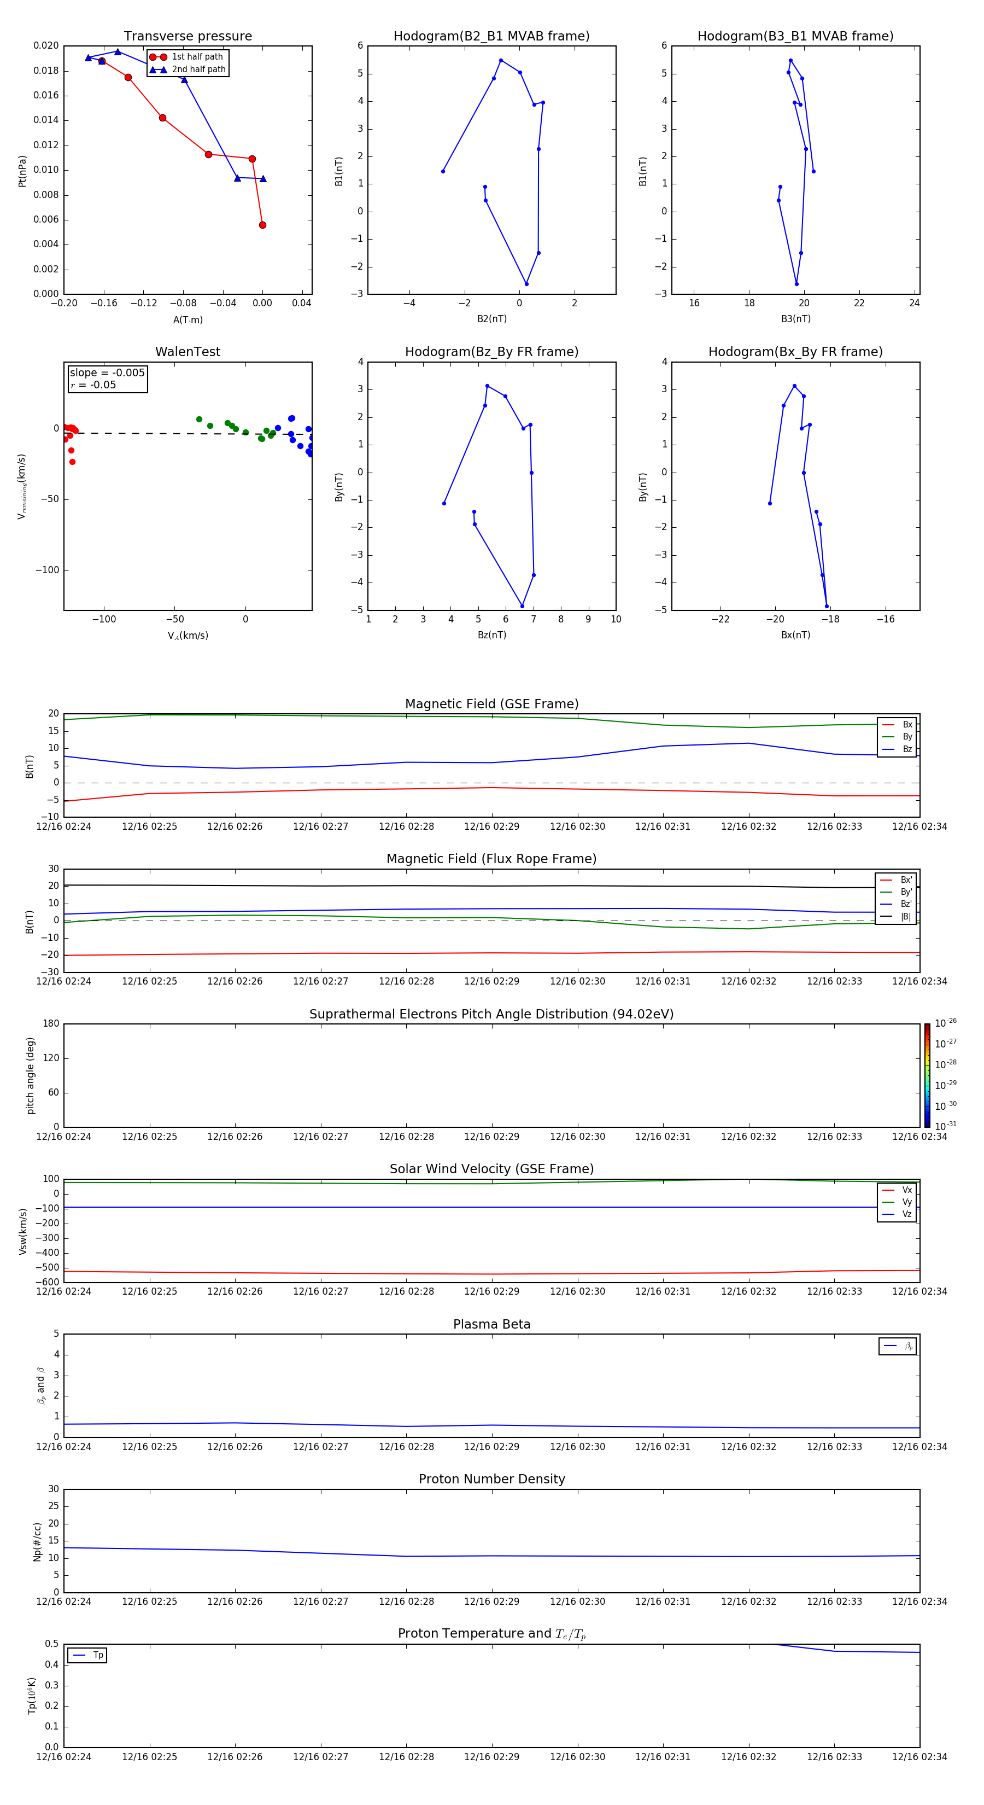
Task: Click the "pitch angle (deg)" y-axis label
Action: (x=30, y=1075)
